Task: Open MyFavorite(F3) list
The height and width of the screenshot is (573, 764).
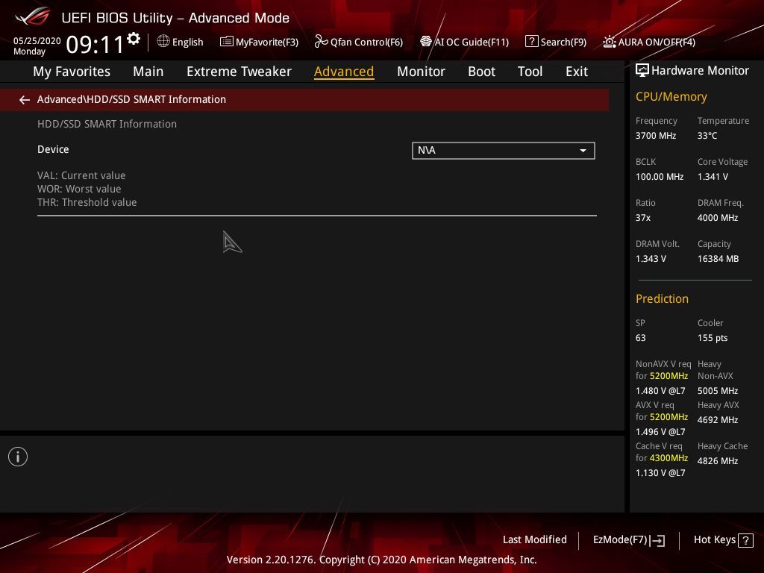Action: tap(259, 42)
